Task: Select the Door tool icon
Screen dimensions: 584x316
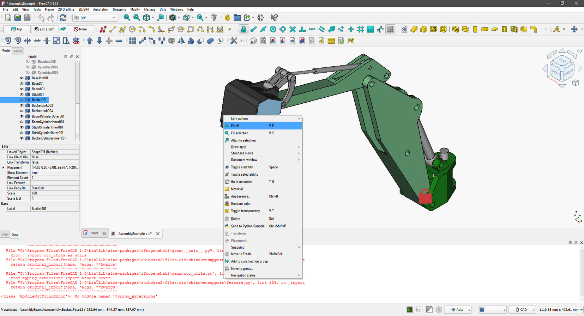Action: pyautogui.click(x=504, y=29)
